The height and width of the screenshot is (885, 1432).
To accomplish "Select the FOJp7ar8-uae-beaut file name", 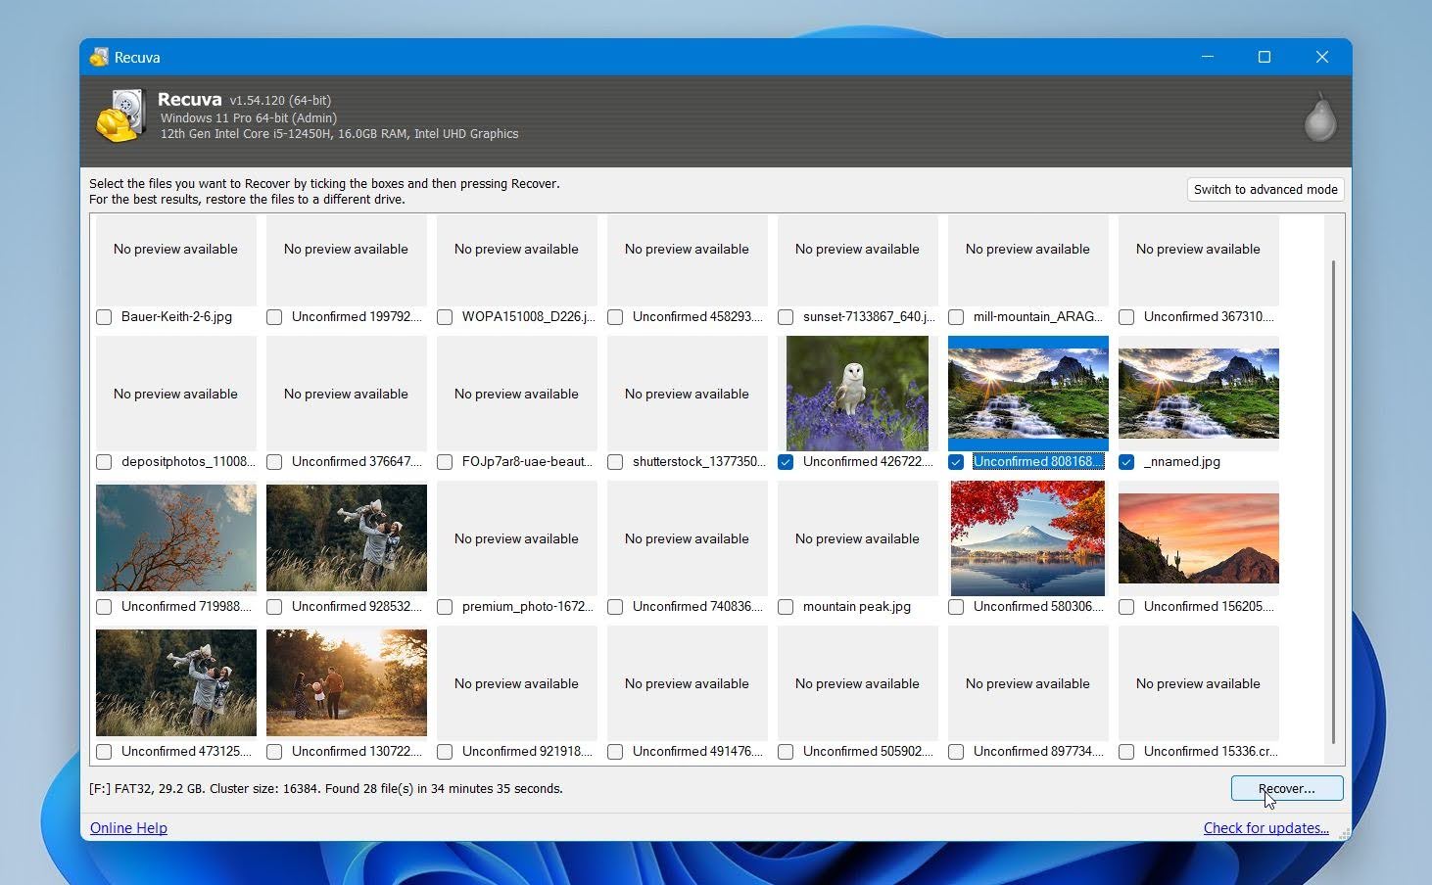I will 527,462.
